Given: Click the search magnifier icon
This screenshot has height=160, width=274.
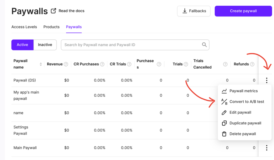Looking at the screenshot, I should pos(204,45).
